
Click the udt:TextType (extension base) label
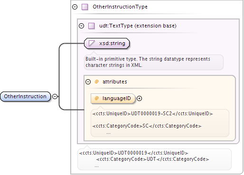click(138, 26)
